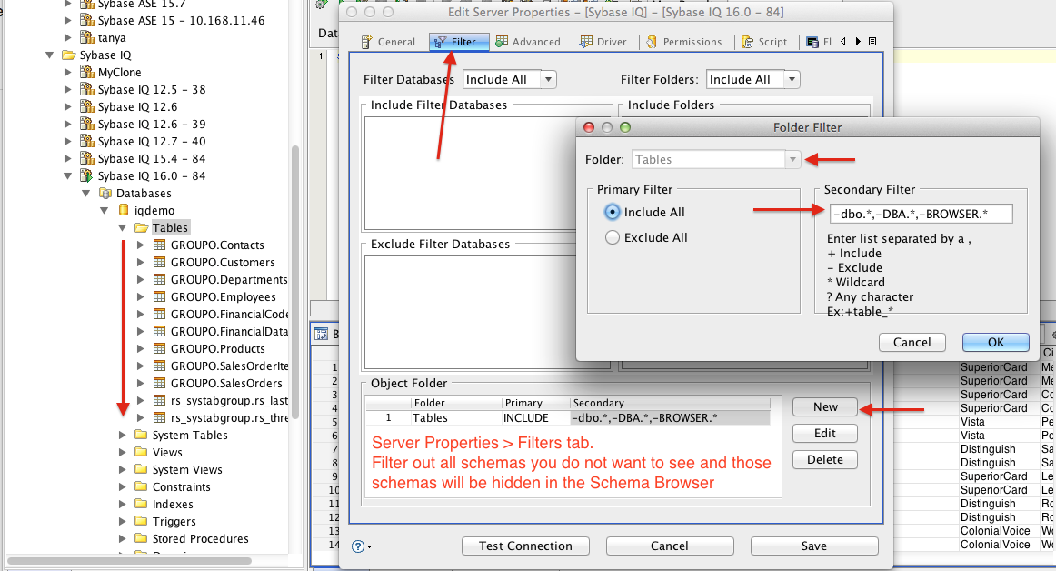Click the Indexes folder icon
The height and width of the screenshot is (571, 1056).
tap(141, 504)
